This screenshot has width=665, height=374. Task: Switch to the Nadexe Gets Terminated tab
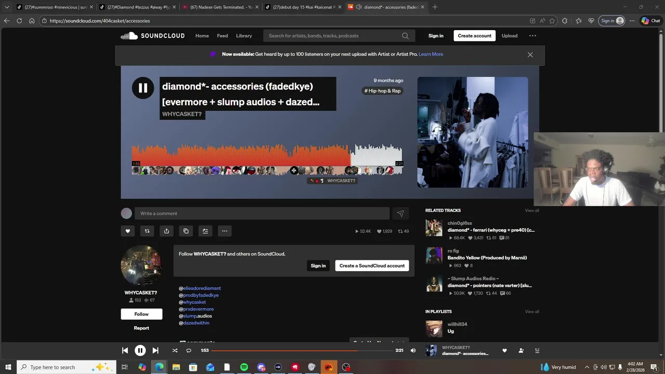220,7
